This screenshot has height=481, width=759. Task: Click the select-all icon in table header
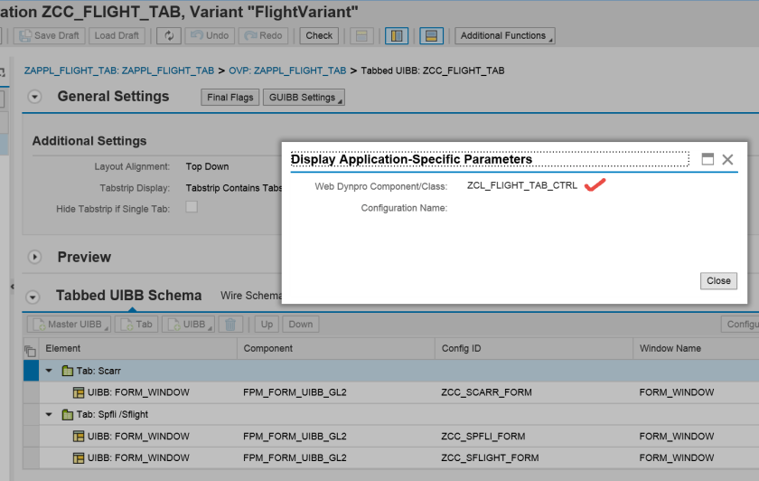click(x=30, y=349)
